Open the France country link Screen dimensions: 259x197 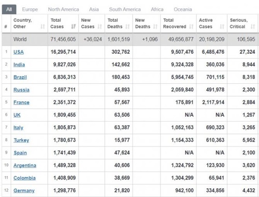[21, 102]
